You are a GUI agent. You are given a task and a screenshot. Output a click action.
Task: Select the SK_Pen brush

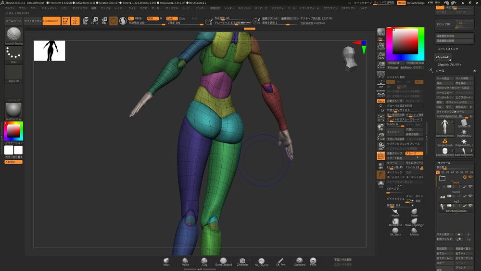click(x=280, y=261)
